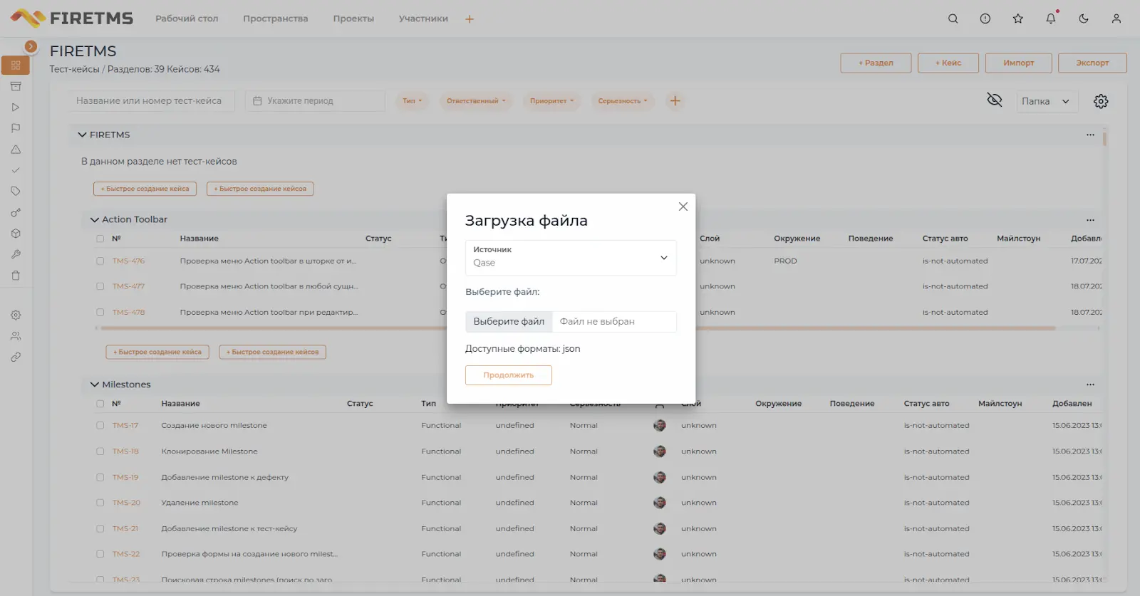
Task: Open Пространства menu item
Action: click(x=276, y=19)
